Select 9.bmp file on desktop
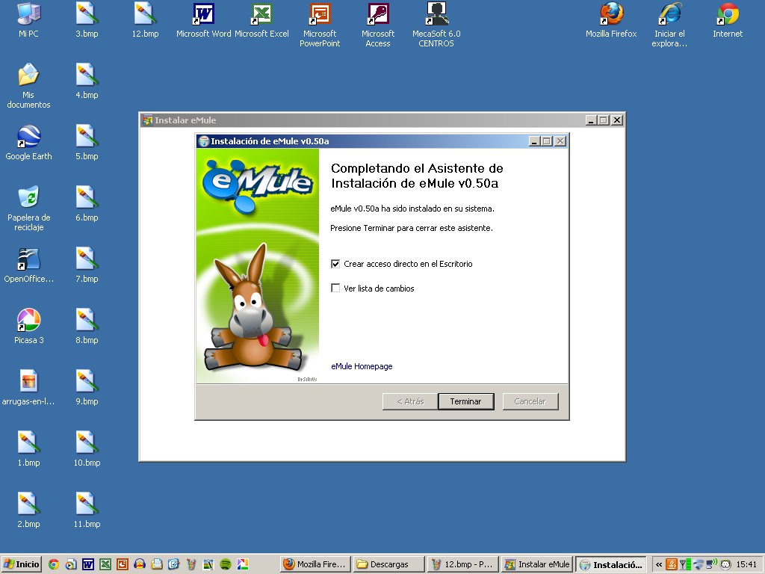765x574 pixels. click(87, 388)
